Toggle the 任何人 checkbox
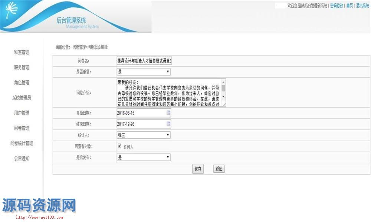Screen dimensions: 371x222 (119, 146)
